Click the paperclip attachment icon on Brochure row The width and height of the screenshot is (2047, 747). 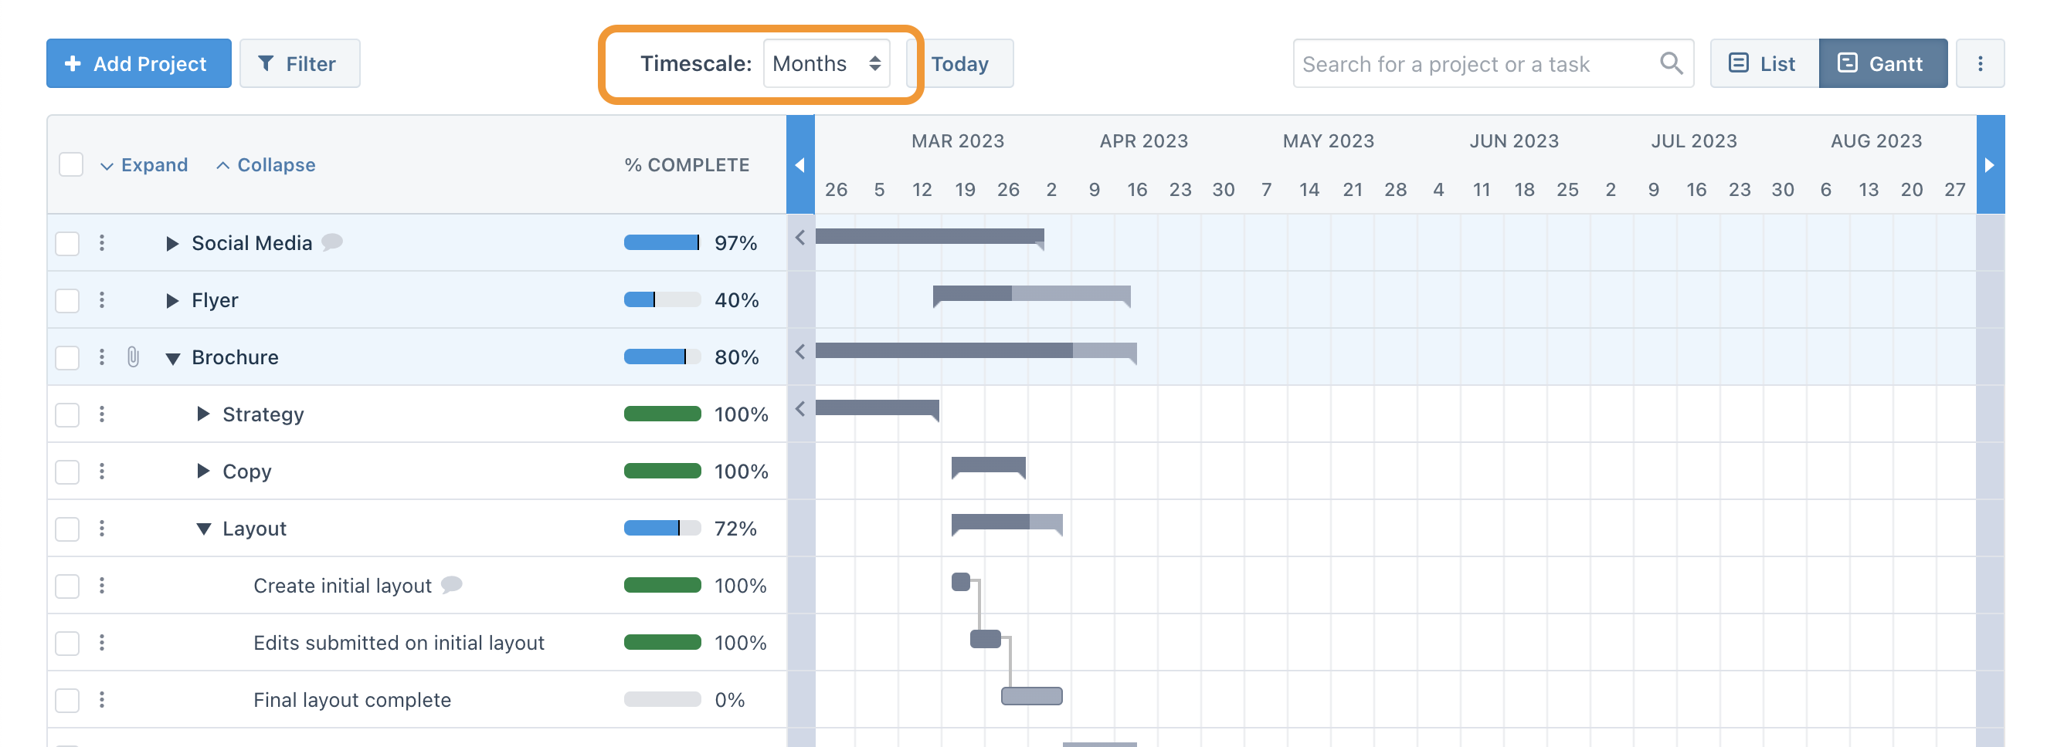(132, 357)
